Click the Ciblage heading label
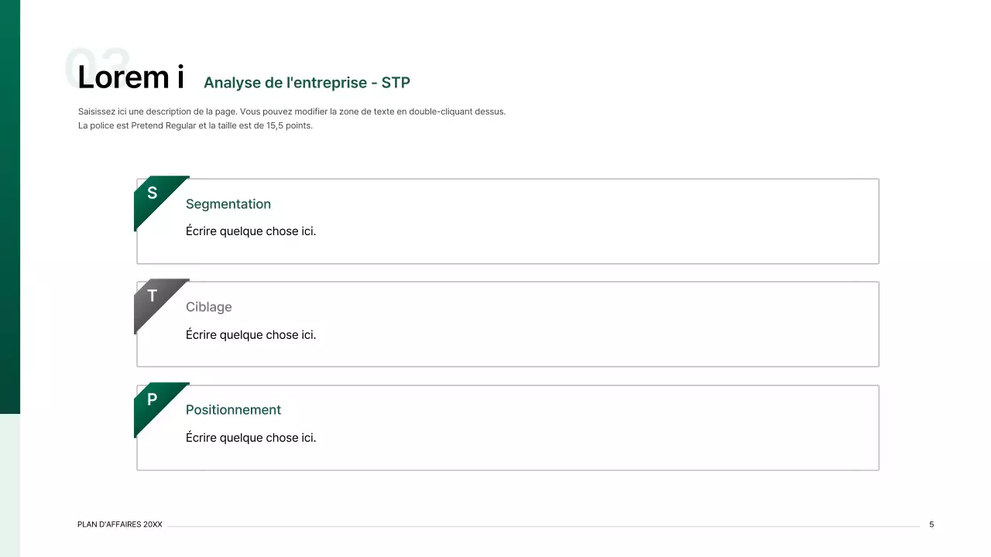The image size is (991, 557). (208, 306)
